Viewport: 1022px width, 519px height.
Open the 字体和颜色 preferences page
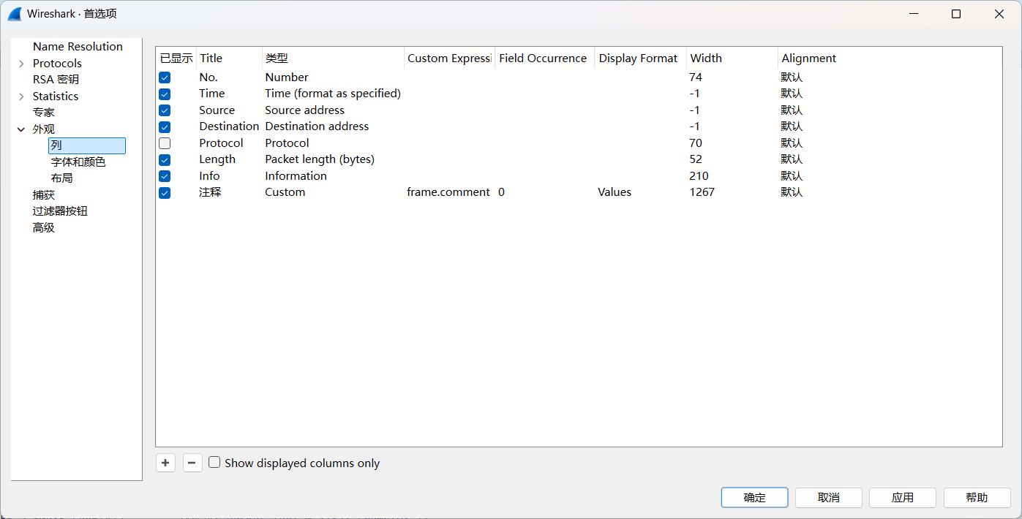(x=78, y=162)
